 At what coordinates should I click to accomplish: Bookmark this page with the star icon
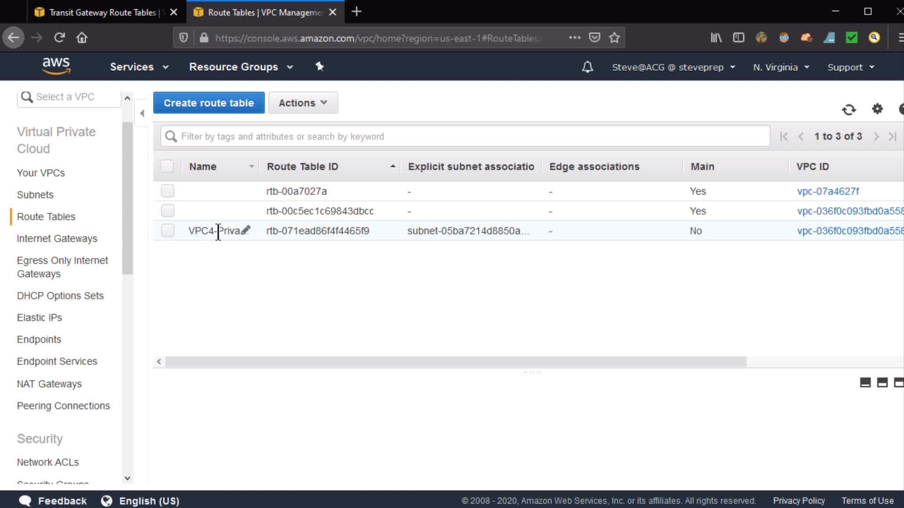[x=614, y=38]
